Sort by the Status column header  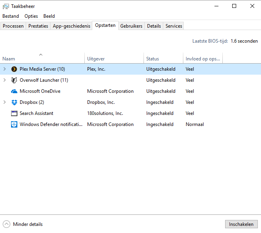point(164,58)
